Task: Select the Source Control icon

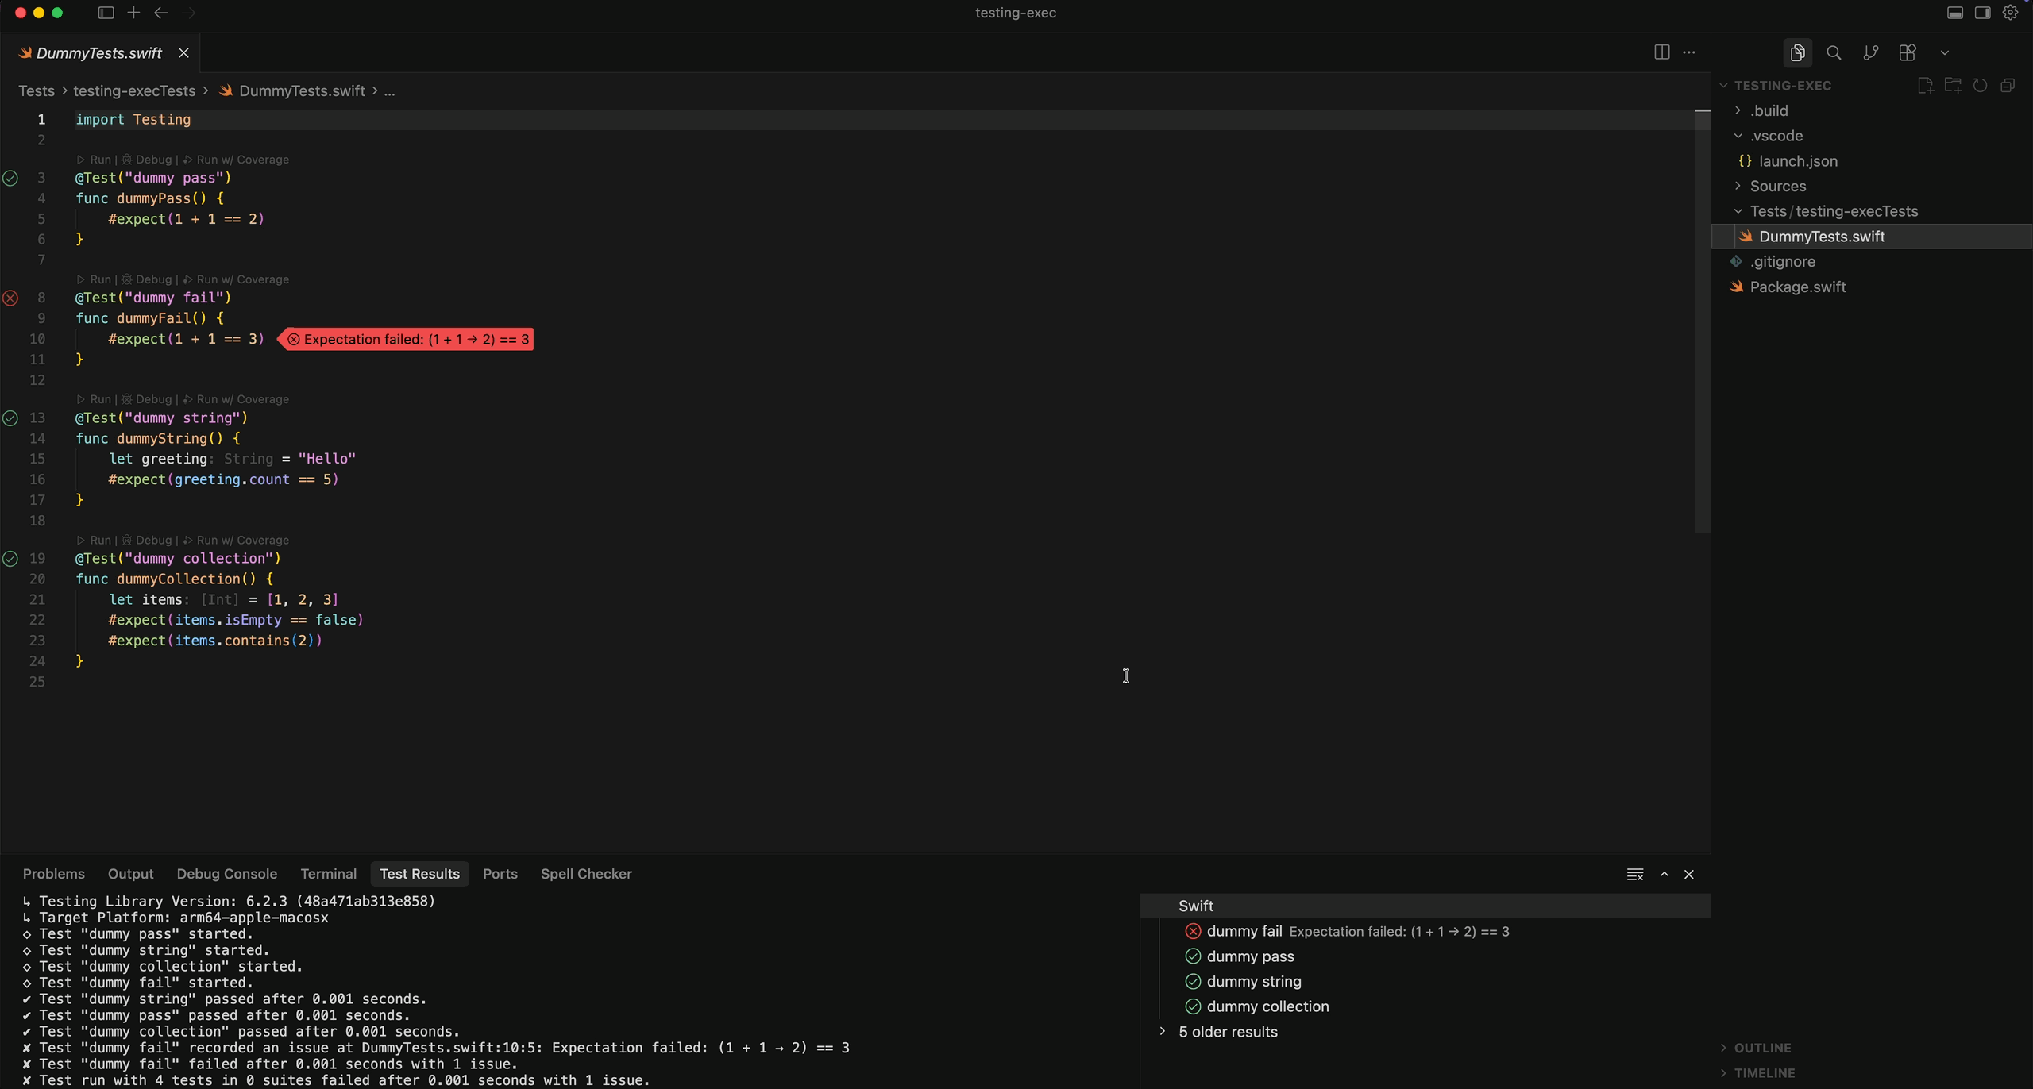Action: pyautogui.click(x=1870, y=52)
